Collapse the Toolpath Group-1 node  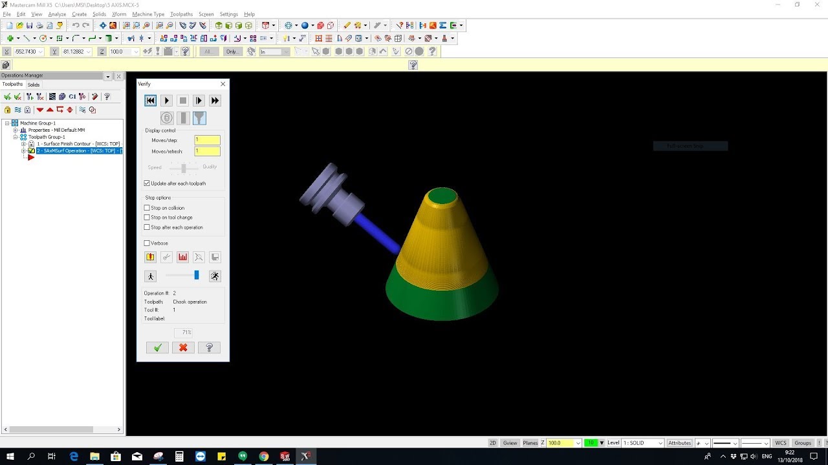coord(15,137)
